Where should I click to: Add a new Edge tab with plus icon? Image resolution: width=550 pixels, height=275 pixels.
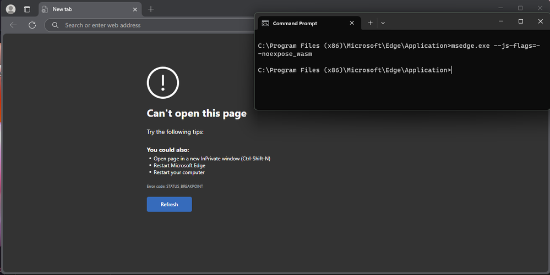pos(151,9)
